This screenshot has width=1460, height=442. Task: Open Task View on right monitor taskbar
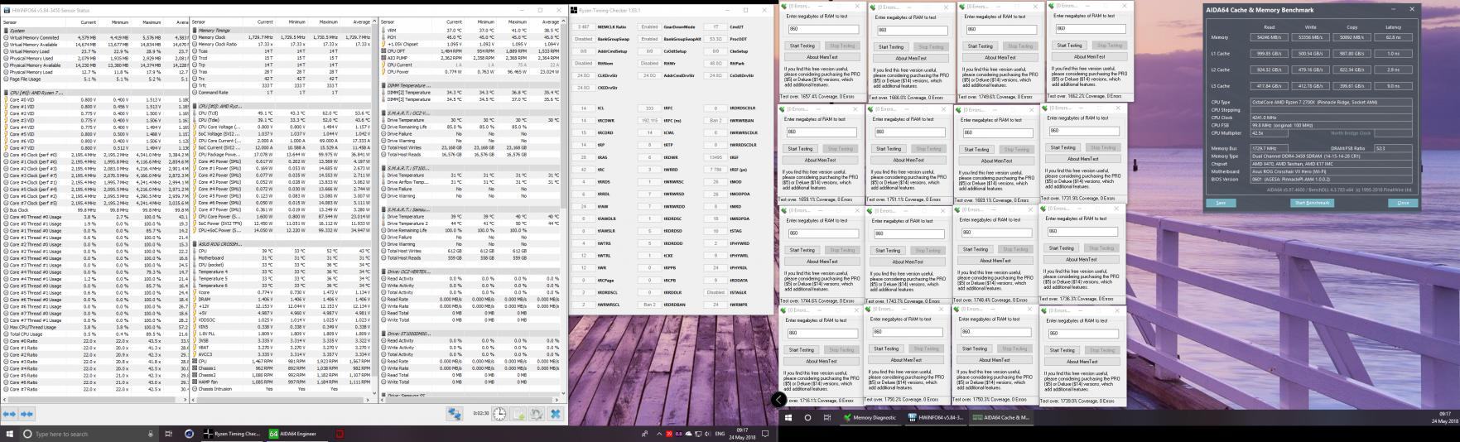click(x=826, y=418)
